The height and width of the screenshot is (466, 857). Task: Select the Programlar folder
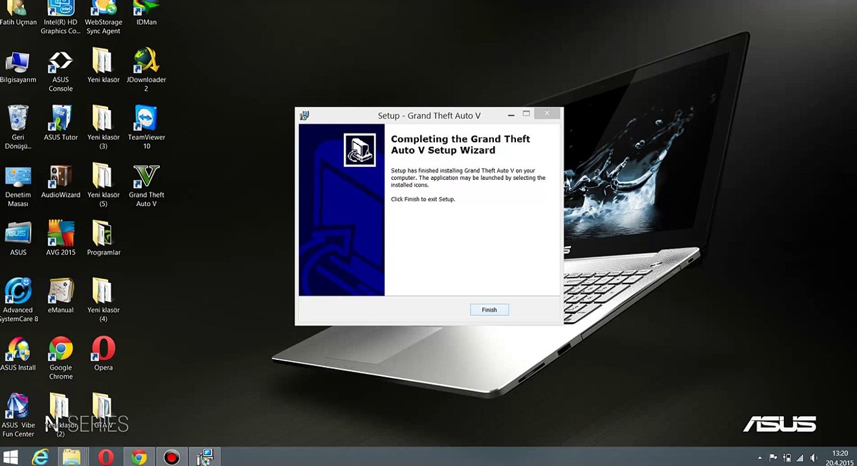[104, 239]
